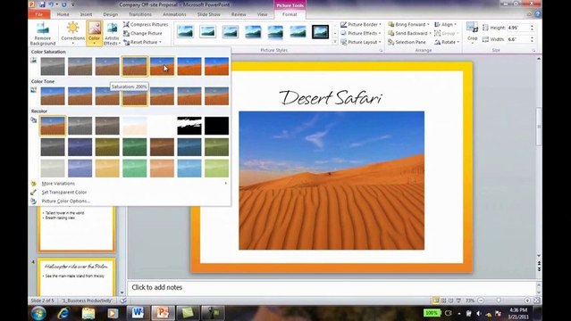Click Compress Pictures

click(146, 24)
